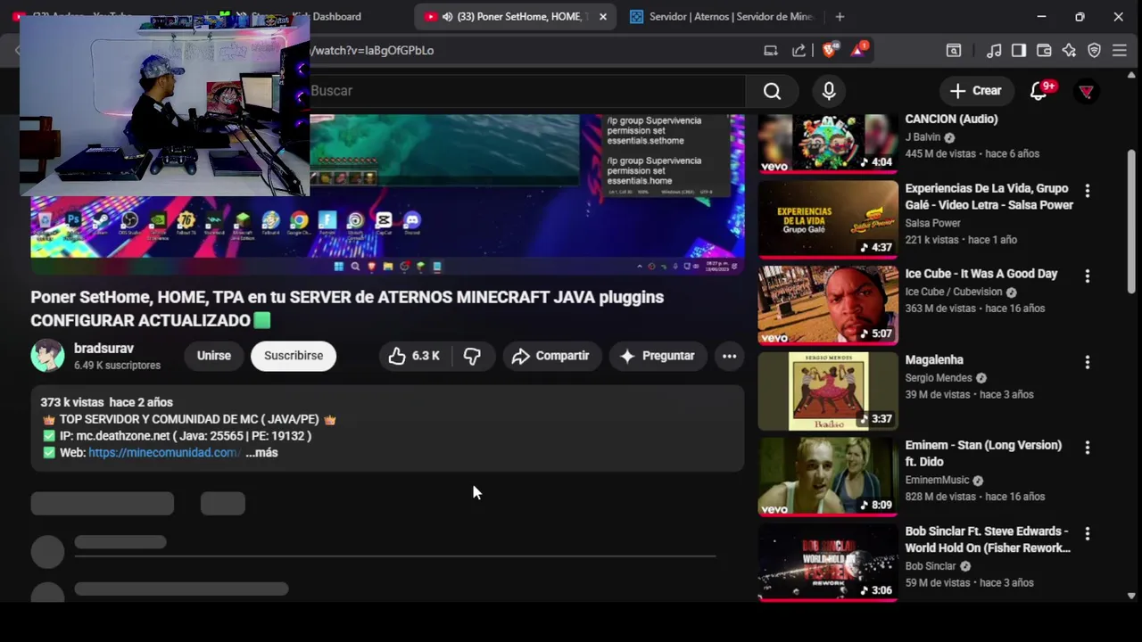Image resolution: width=1142 pixels, height=642 pixels.
Task: Open the Brave hamburger main menu
Action: [x=1120, y=51]
